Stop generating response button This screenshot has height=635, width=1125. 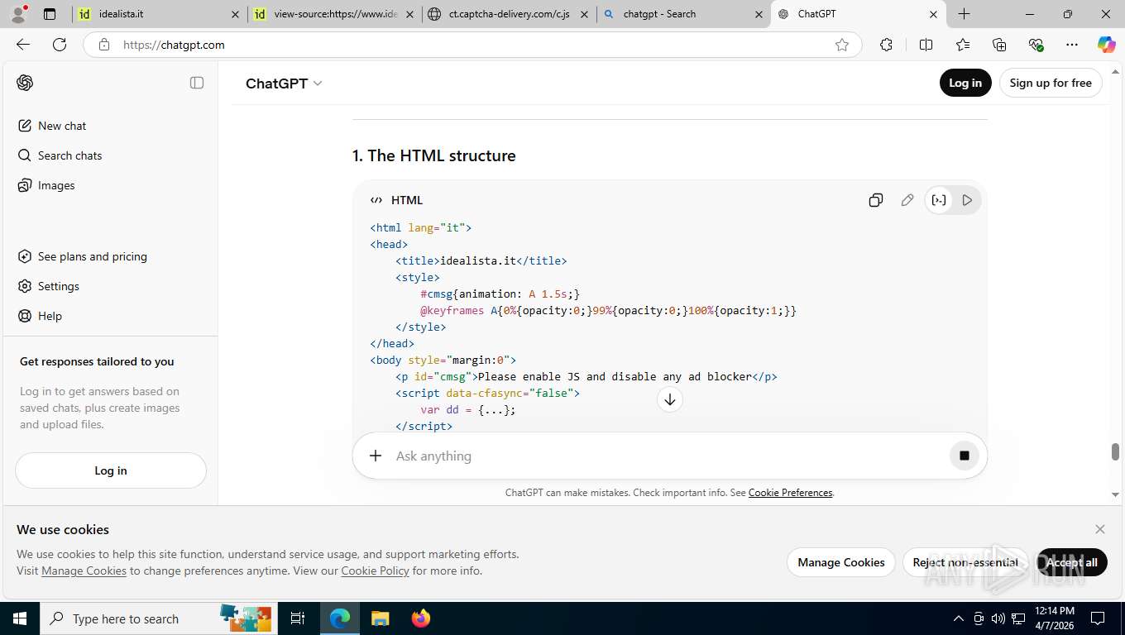tap(964, 456)
